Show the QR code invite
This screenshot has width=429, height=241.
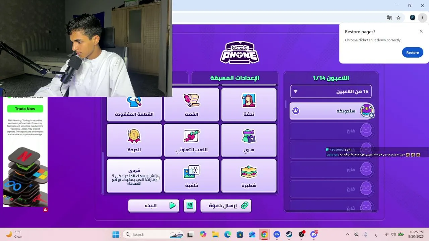click(190, 206)
